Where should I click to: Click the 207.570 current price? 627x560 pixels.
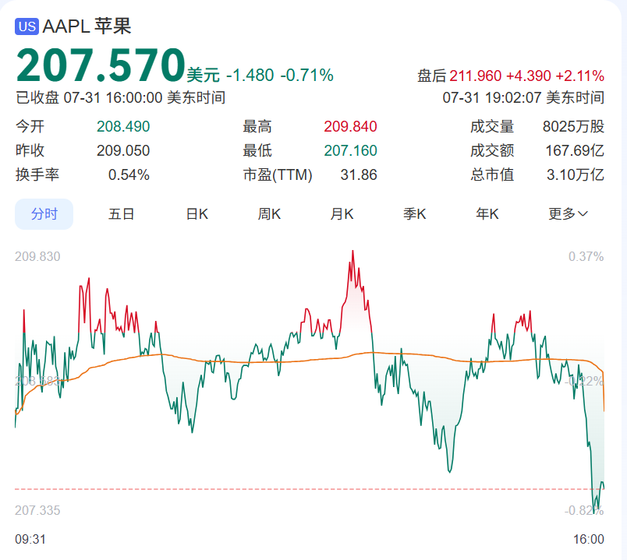click(x=101, y=65)
